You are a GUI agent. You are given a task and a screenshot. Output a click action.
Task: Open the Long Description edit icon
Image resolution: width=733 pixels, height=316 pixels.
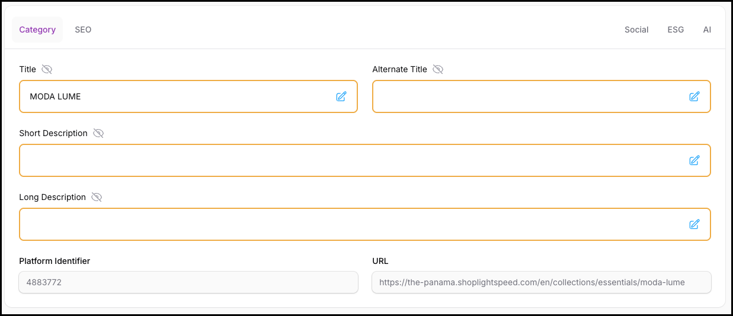[694, 224]
